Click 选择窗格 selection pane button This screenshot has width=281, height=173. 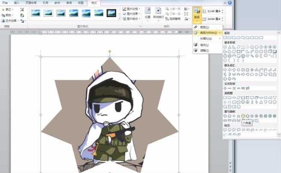click(173, 19)
